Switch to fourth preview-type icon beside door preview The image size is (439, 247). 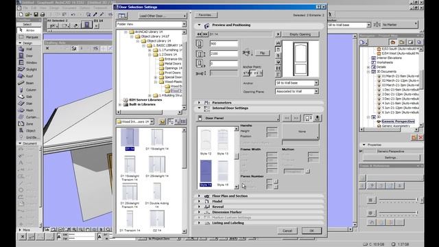(278, 62)
